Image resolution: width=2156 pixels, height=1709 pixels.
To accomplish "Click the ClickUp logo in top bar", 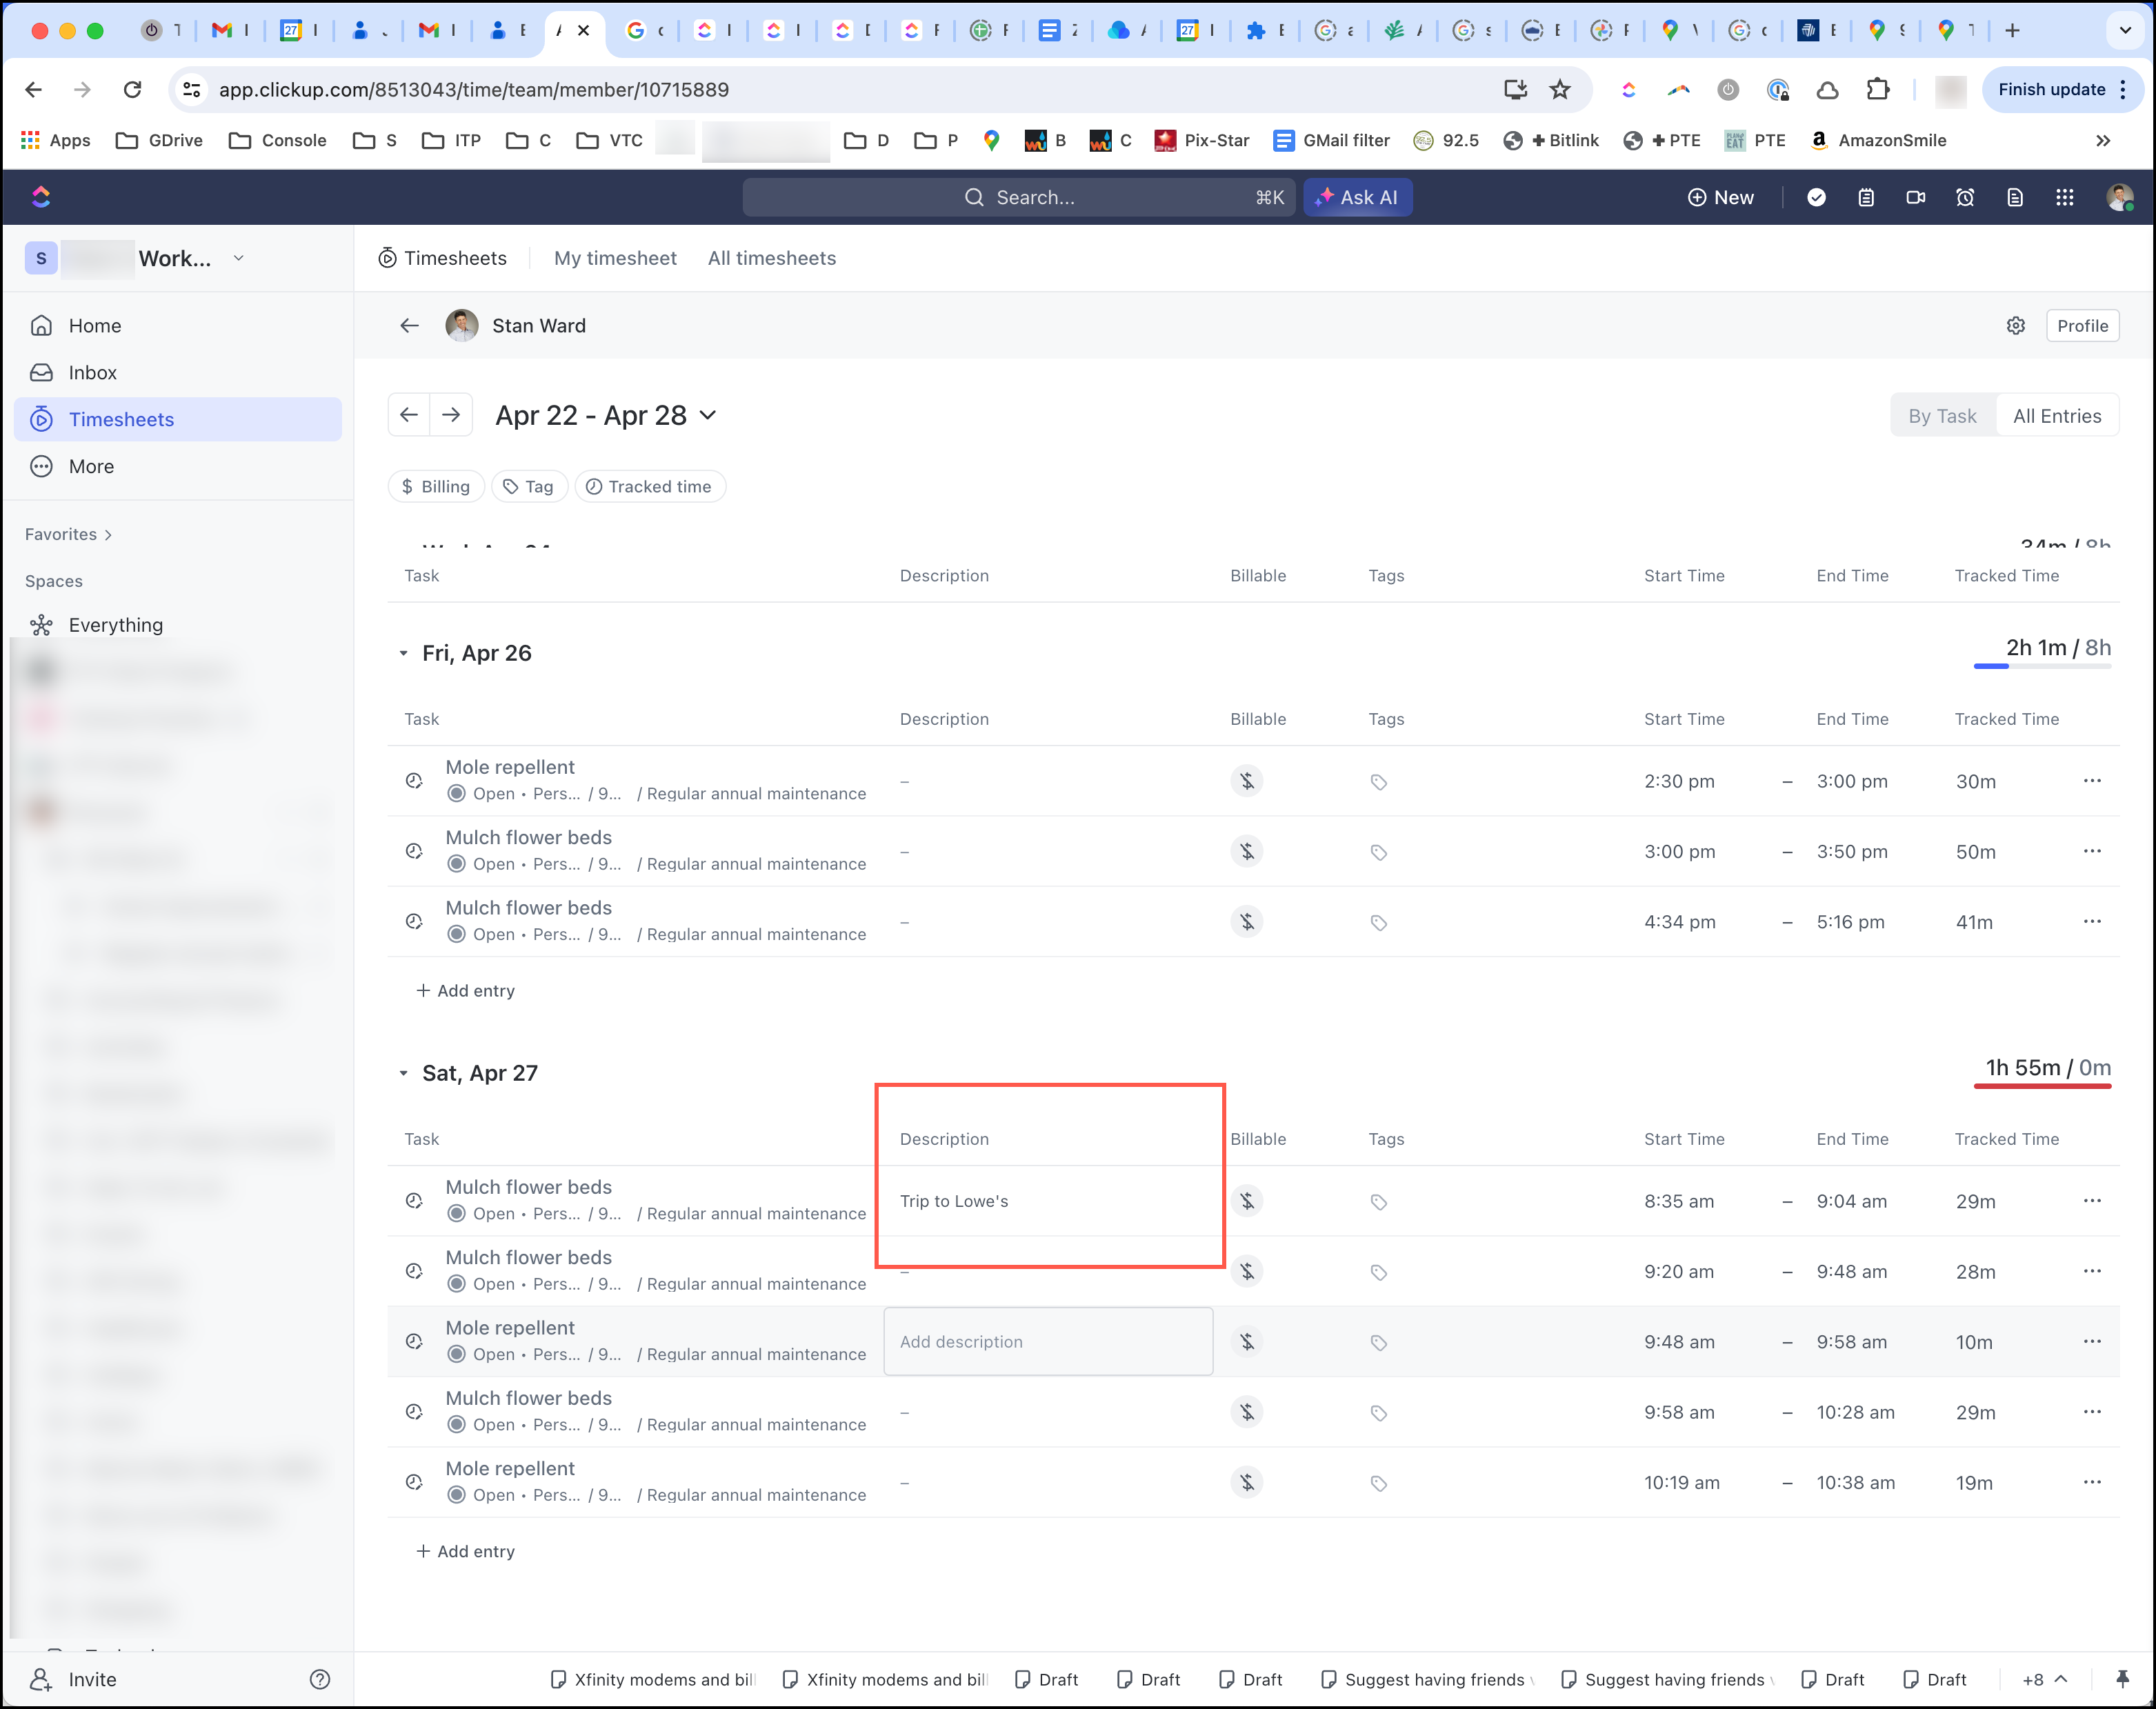I will click(41, 197).
